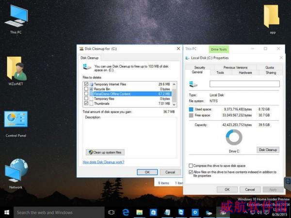Uncheck Temporary Internet Files
This screenshot has height=218, width=291.
coord(86,84)
